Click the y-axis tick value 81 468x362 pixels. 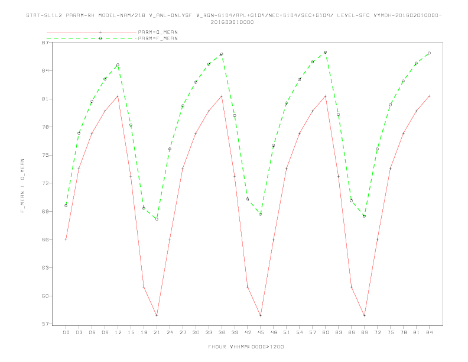tap(45, 99)
